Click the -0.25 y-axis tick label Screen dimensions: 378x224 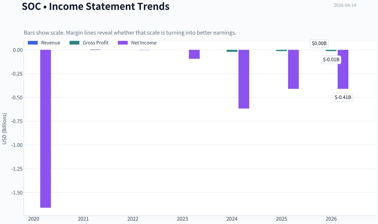(x=17, y=74)
